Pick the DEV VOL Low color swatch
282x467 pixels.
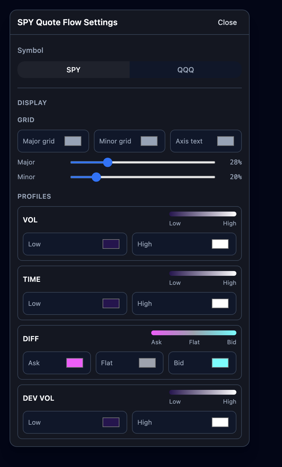coord(111,422)
